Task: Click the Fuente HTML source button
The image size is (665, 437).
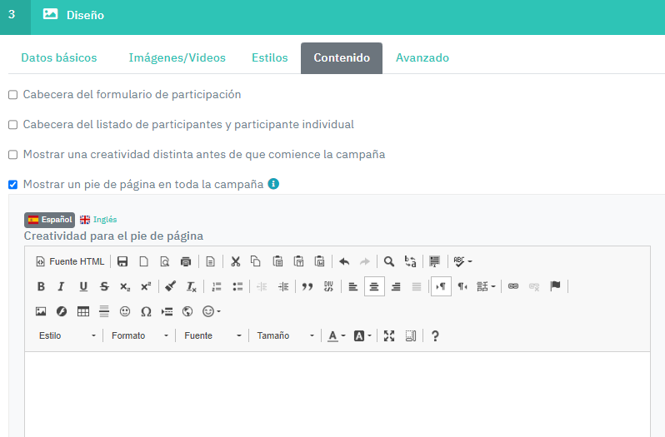Action: pyautogui.click(x=70, y=261)
